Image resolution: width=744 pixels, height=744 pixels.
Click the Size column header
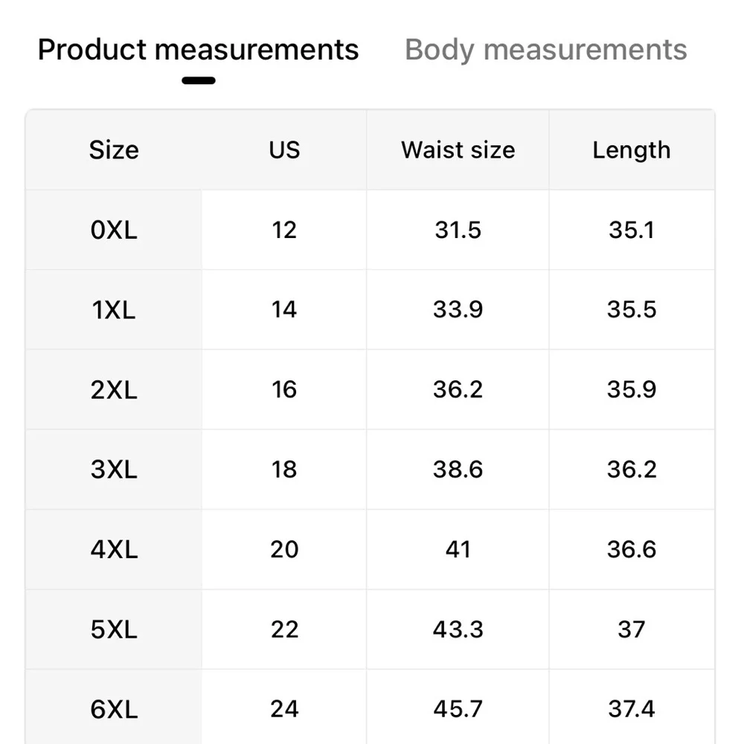pos(114,150)
